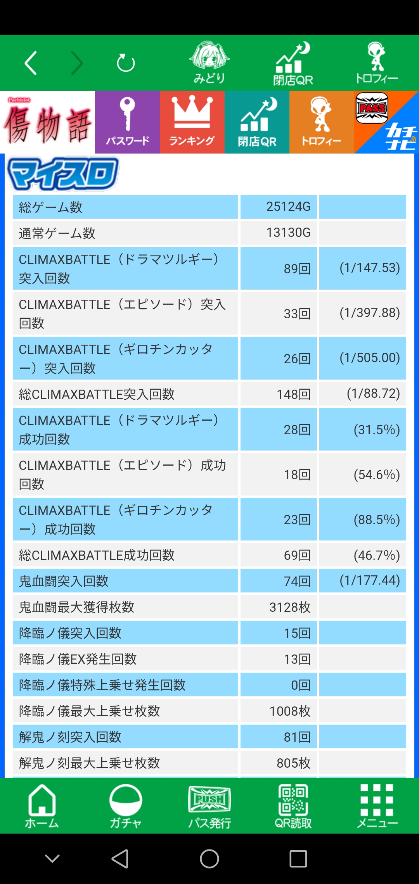Tap the 傷物語 logo thumbnail
The width and height of the screenshot is (419, 884).
[x=47, y=122]
